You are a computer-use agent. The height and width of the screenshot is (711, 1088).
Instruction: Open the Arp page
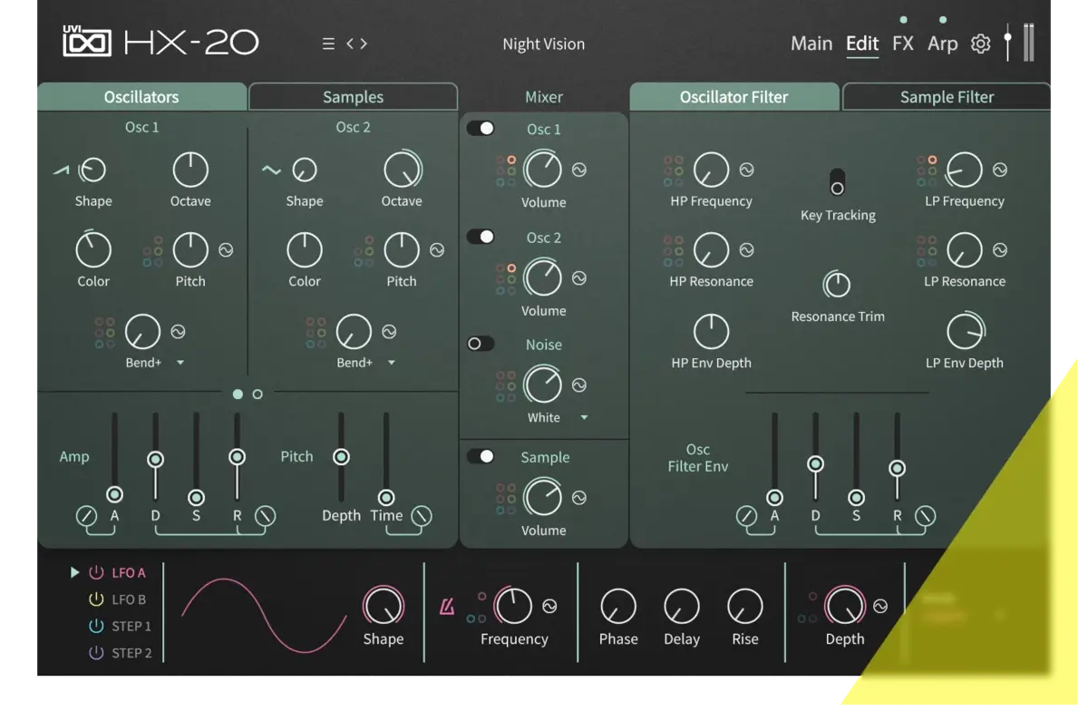coord(943,43)
